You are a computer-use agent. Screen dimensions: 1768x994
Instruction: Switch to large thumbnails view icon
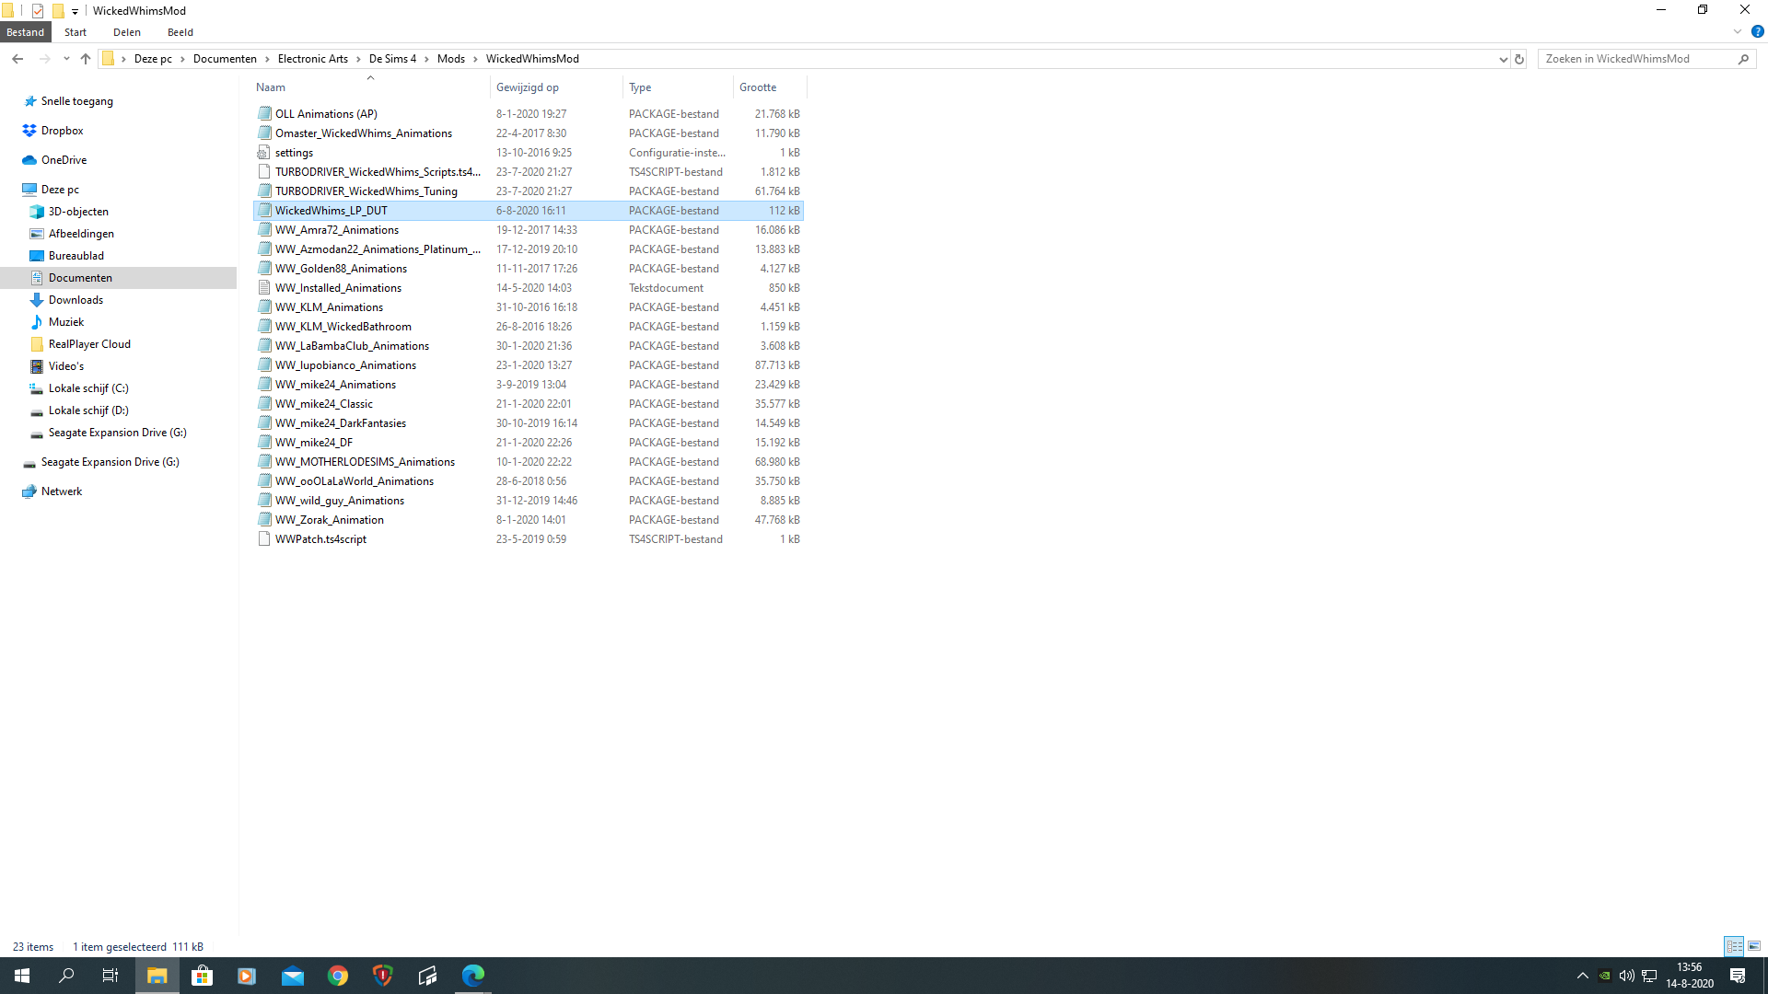1754,946
